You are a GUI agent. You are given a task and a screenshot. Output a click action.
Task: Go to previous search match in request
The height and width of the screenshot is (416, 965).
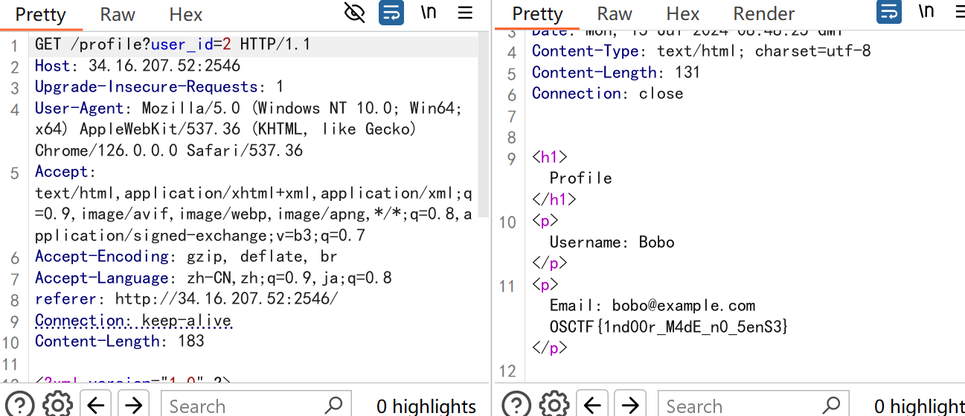point(96,405)
